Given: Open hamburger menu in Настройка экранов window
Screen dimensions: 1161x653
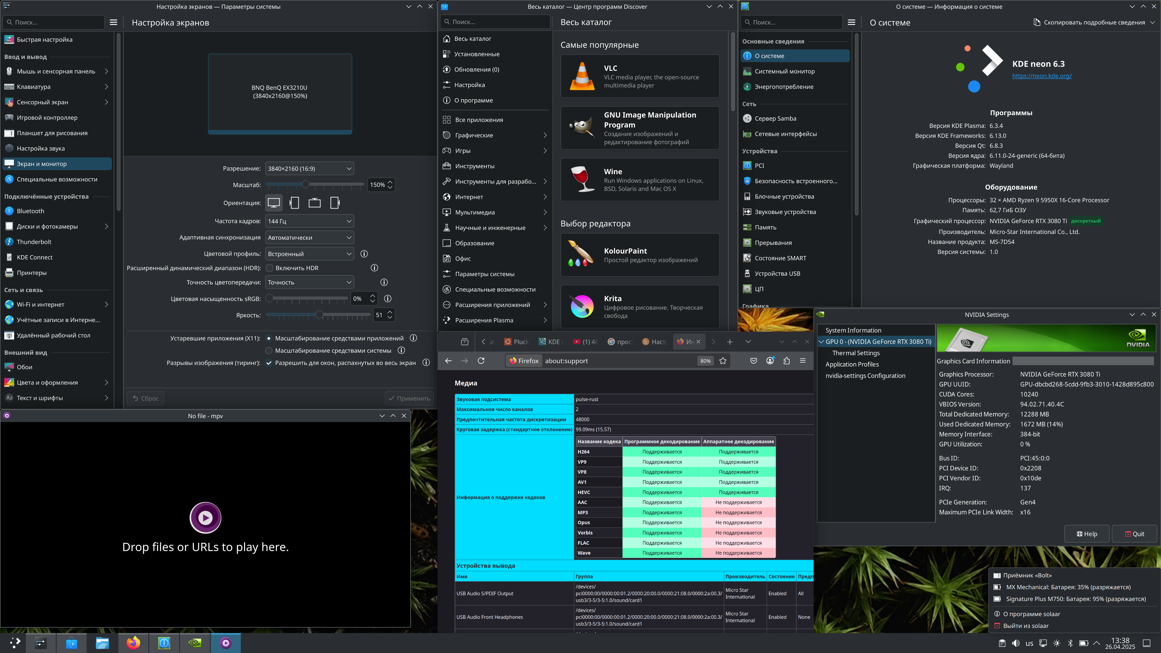Looking at the screenshot, I should tap(114, 22).
